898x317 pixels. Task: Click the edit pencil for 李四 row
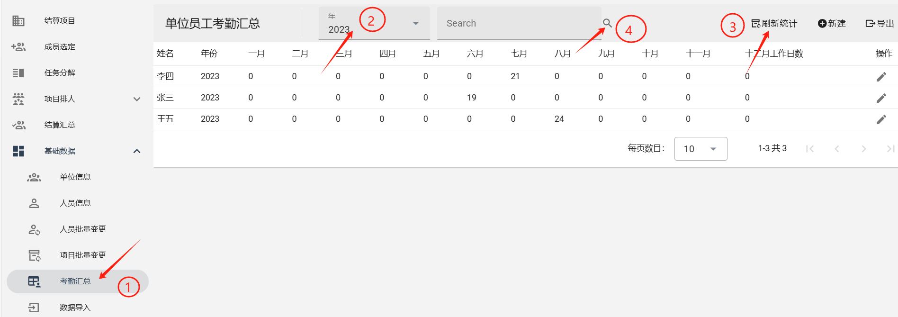[881, 77]
